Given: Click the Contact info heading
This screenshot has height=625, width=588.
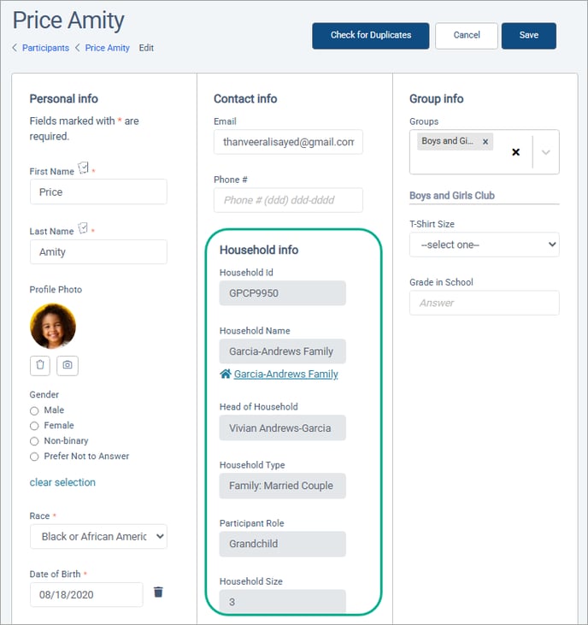Looking at the screenshot, I should click(245, 98).
